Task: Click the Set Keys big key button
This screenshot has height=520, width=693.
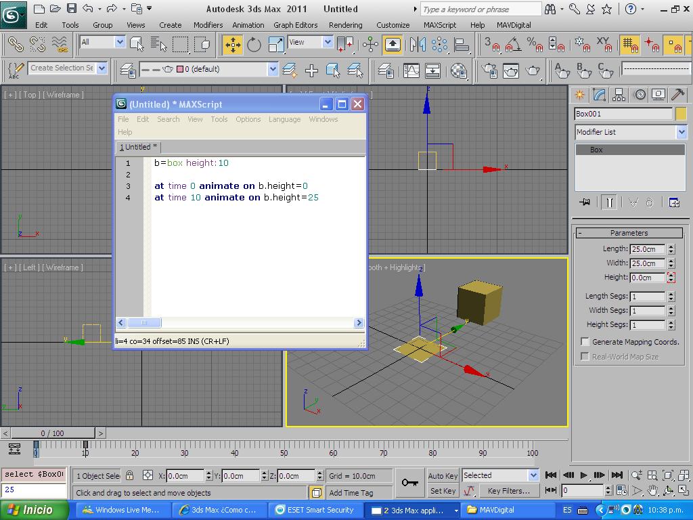Action: coord(409,482)
